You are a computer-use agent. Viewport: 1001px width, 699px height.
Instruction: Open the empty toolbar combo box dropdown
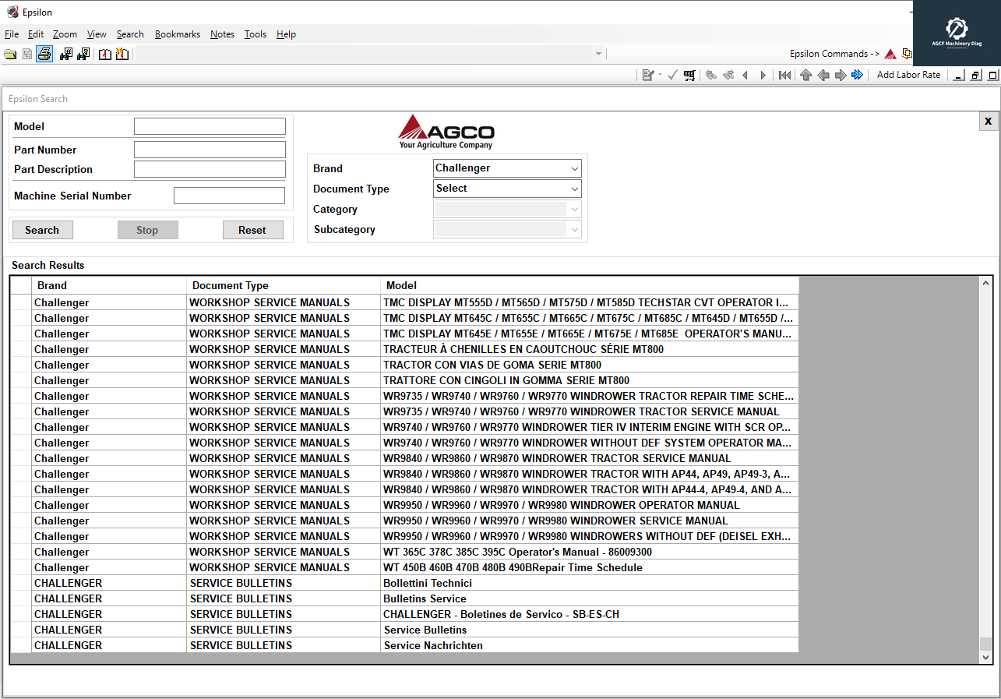pos(598,54)
